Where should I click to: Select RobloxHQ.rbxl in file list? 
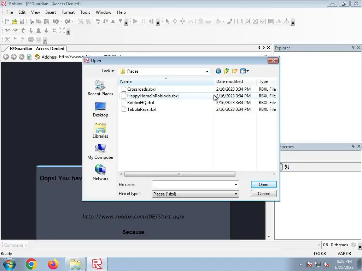(x=141, y=103)
